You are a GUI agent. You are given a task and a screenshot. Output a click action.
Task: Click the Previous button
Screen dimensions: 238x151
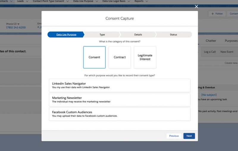[174, 136]
